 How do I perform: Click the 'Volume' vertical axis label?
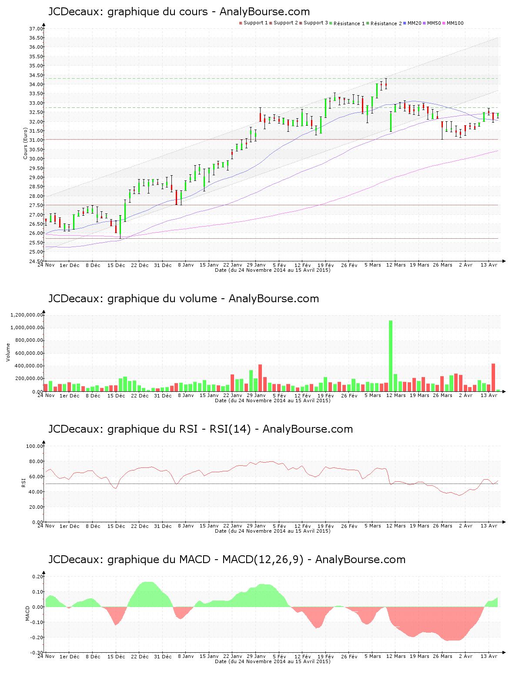8,352
